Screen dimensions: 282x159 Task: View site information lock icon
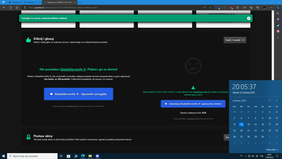tap(25, 8)
